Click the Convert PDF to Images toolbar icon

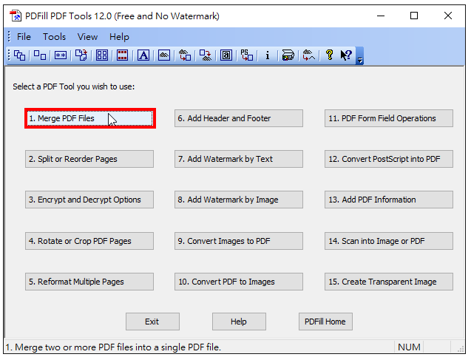206,55
